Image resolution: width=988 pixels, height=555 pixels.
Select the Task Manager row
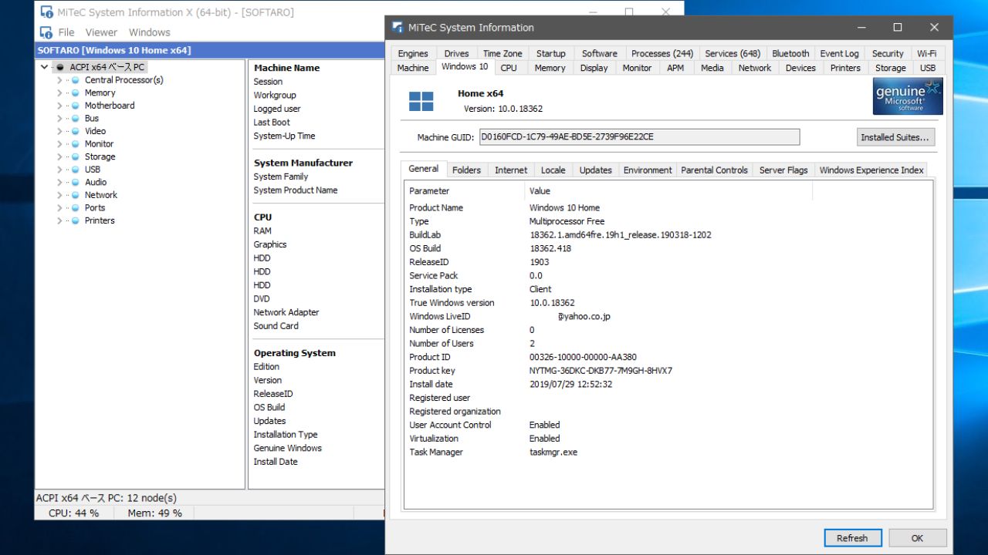(668, 452)
